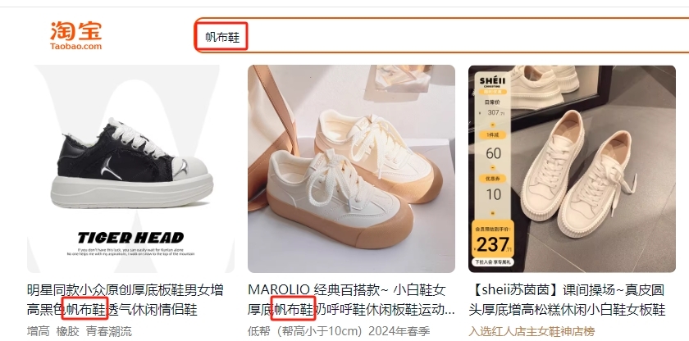Select the 增高 tag
Viewport: 689px width, 341px height.
coord(39,331)
